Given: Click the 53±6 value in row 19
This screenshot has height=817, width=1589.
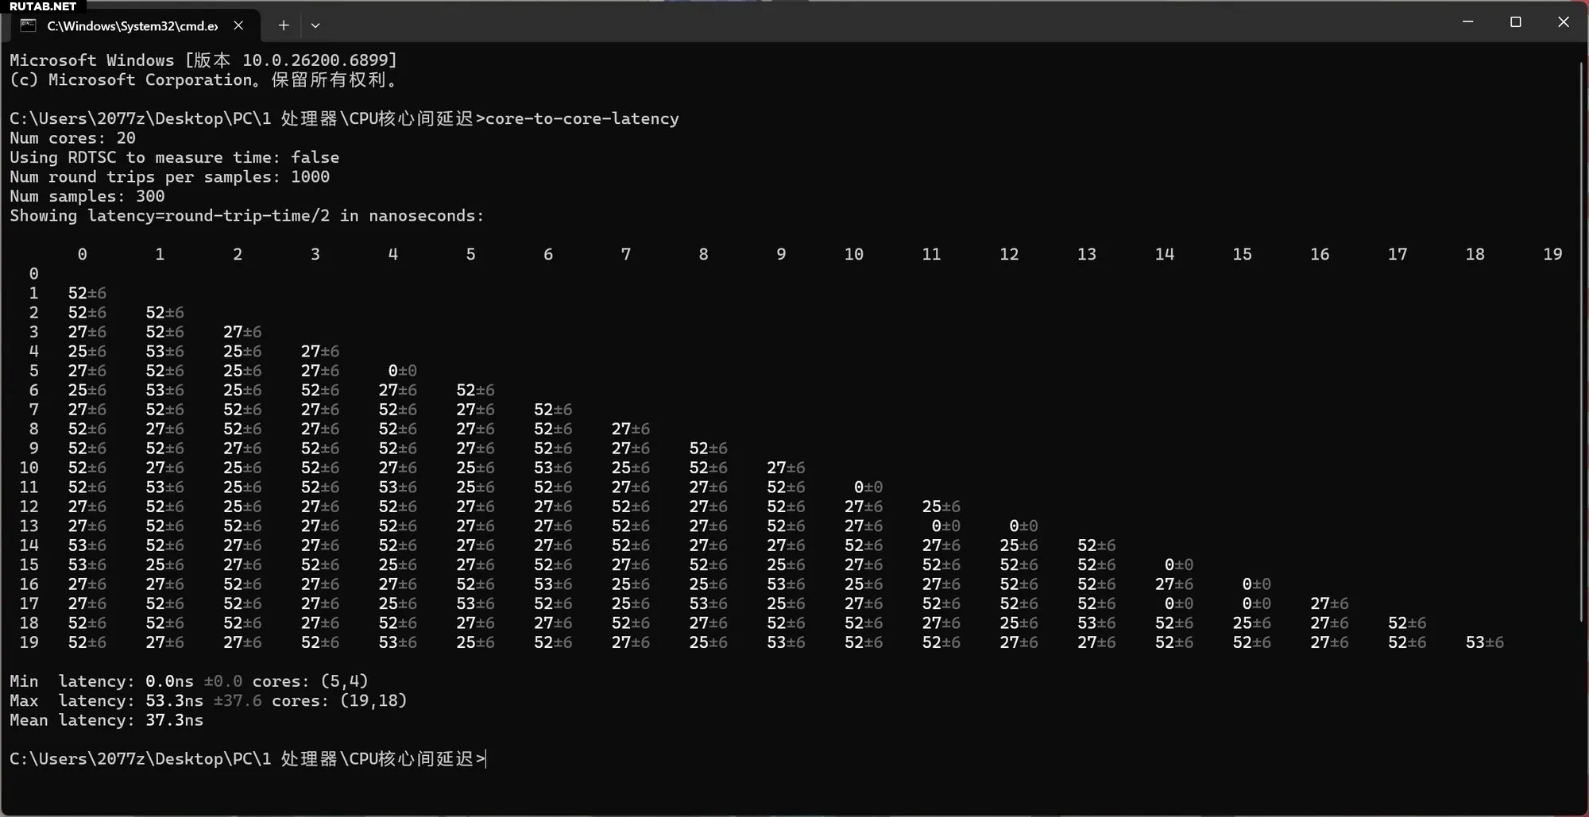Looking at the screenshot, I should click(1484, 642).
